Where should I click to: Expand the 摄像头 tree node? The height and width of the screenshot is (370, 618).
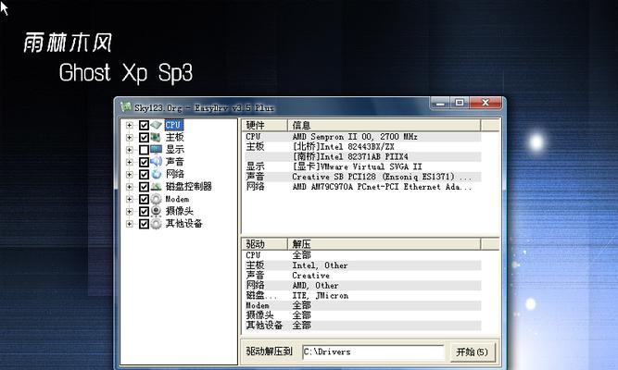(130, 212)
